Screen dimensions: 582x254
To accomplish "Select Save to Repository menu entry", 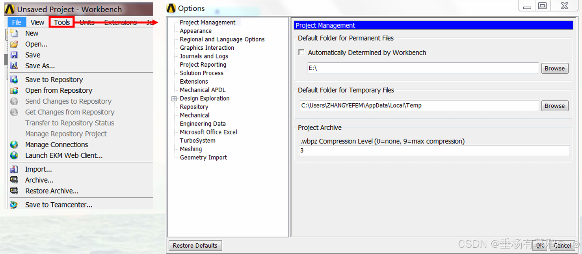I will pyautogui.click(x=54, y=80).
